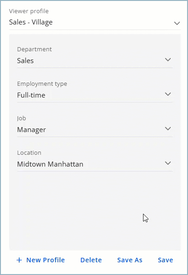Viewport: 188px width, 275px height.
Task: Delete the current viewer profile
Action: click(91, 260)
